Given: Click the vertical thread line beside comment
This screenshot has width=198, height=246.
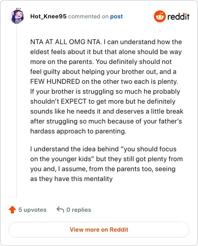Looking at the screenshot, I should (17, 112).
